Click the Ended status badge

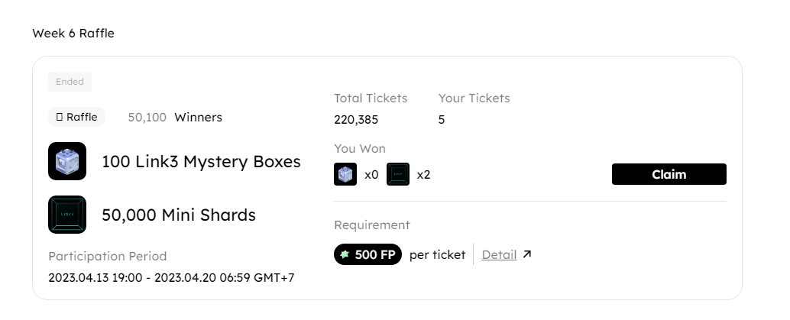pos(70,82)
